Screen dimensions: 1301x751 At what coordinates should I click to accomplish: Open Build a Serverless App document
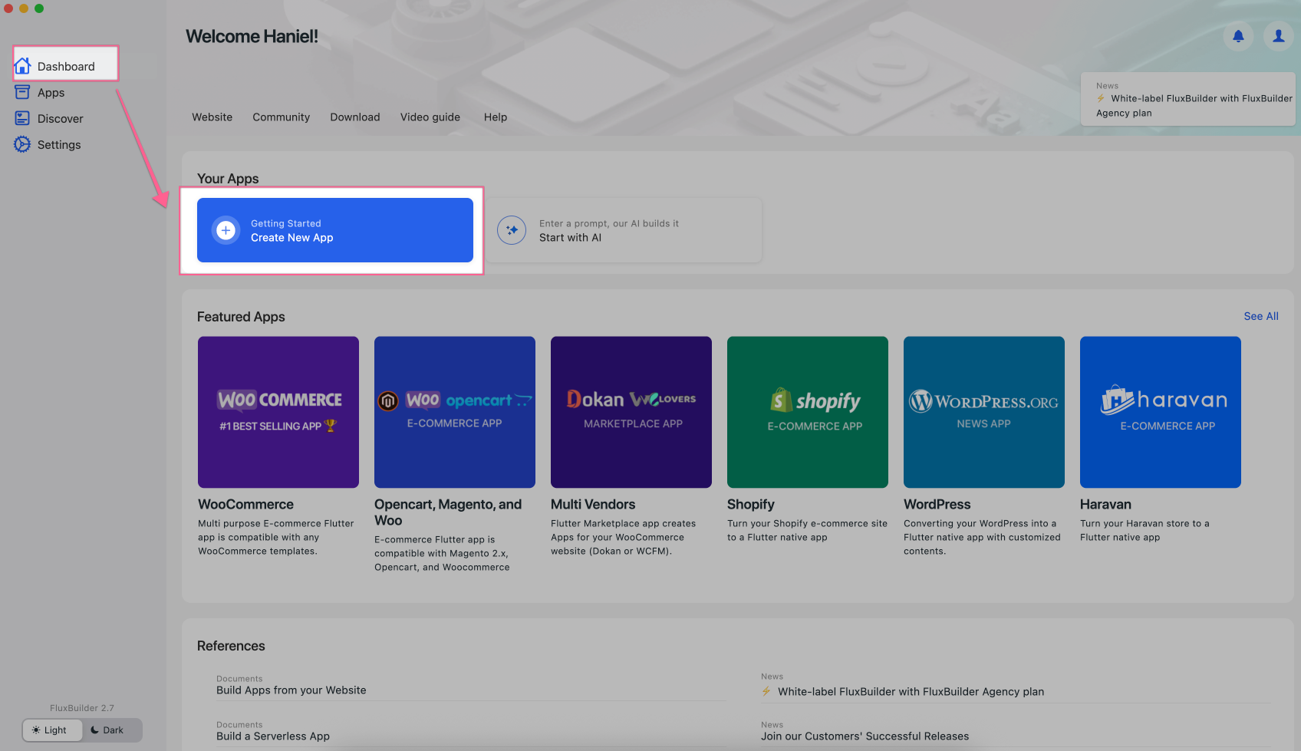click(x=273, y=736)
